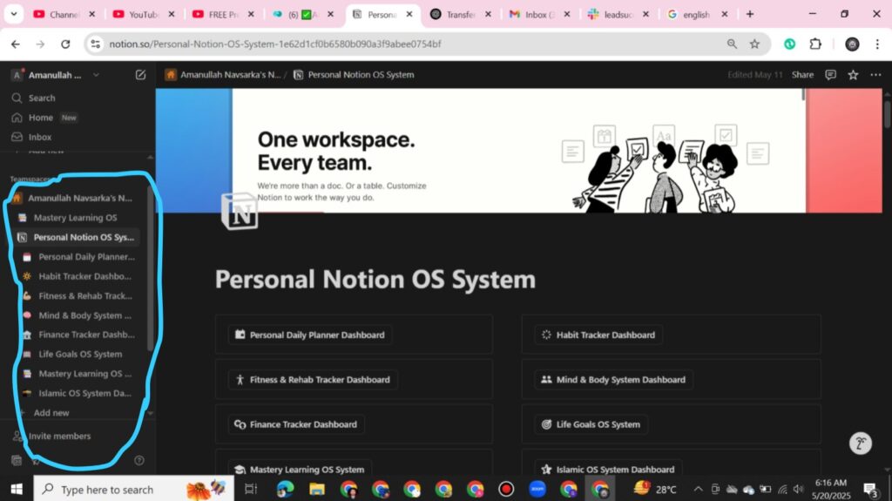Open Islamic OS System Dashboard card

click(608, 469)
